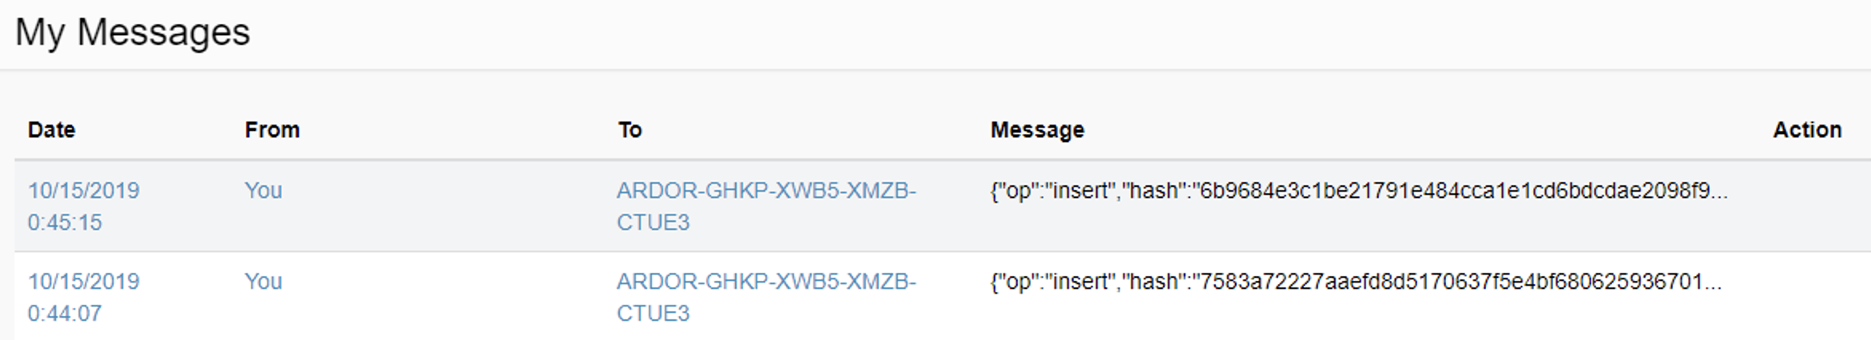The height and width of the screenshot is (340, 1871).
Task: Click the 0:44:07 timestamp
Action: (x=65, y=314)
